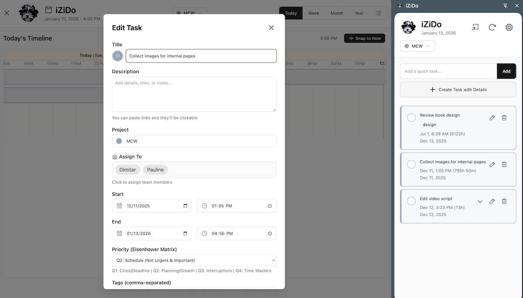Mark Edit video script as complete
Screen dimensions: 523x298
point(411,201)
